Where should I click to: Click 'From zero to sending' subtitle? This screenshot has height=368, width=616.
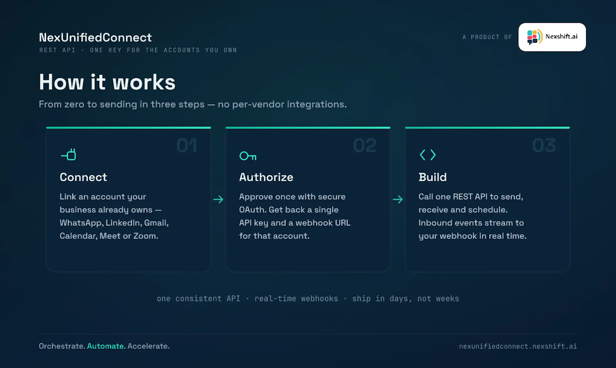tap(192, 104)
